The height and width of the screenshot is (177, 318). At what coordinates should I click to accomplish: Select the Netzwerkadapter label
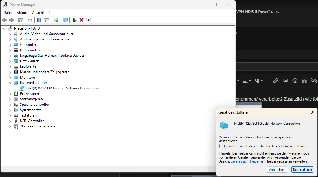tap(33, 83)
